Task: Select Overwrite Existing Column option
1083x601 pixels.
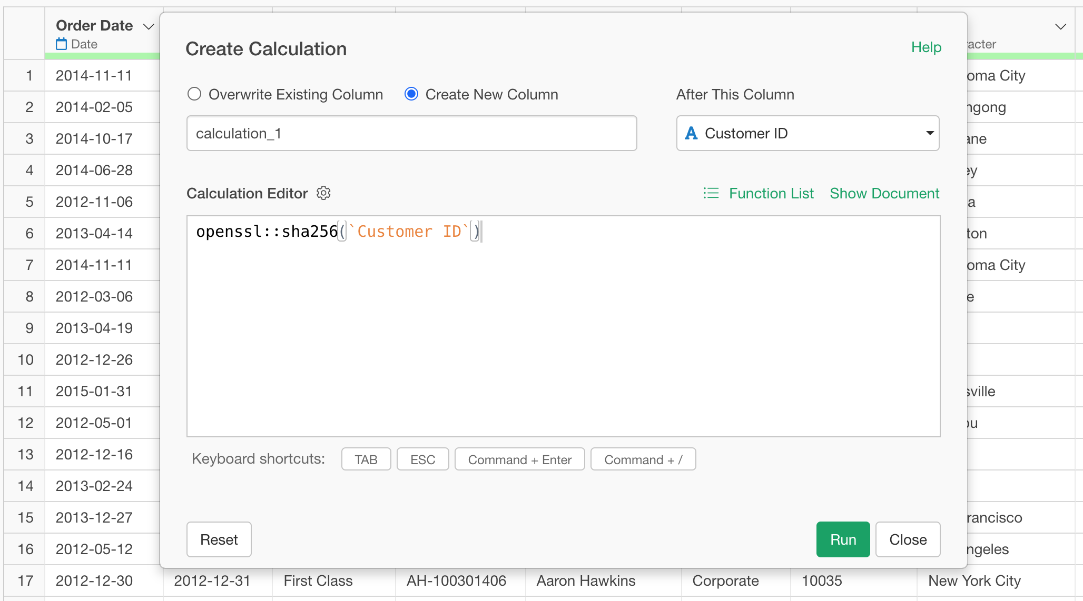Action: [194, 94]
